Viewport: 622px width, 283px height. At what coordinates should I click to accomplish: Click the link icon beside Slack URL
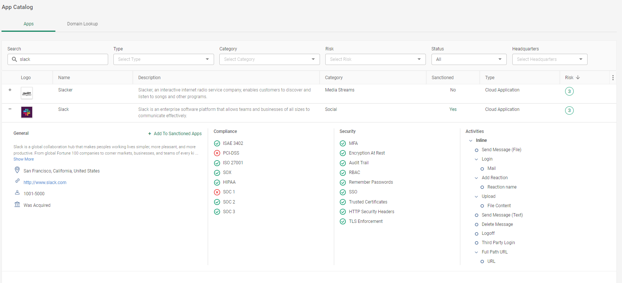[17, 181]
